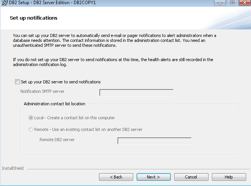Click the 'Set up notifications' heading
Viewport: 251px width, 186px height.
(x=33, y=18)
